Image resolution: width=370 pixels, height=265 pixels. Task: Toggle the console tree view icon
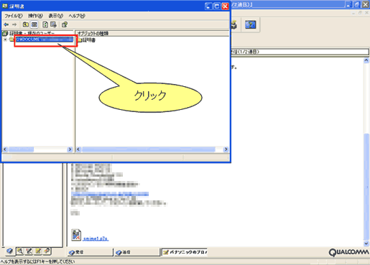point(34,24)
